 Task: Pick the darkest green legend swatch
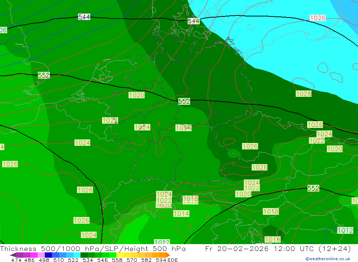pos(84,255)
